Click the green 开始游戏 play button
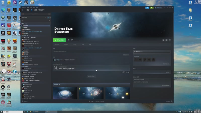The width and height of the screenshot is (201, 113). coord(59,40)
